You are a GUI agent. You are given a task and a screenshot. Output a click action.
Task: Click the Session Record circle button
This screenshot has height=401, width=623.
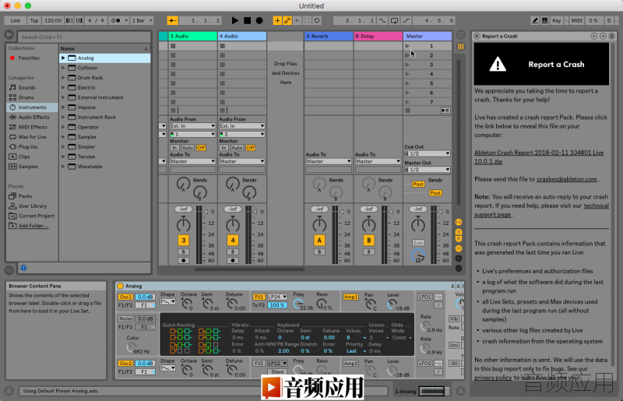click(317, 20)
